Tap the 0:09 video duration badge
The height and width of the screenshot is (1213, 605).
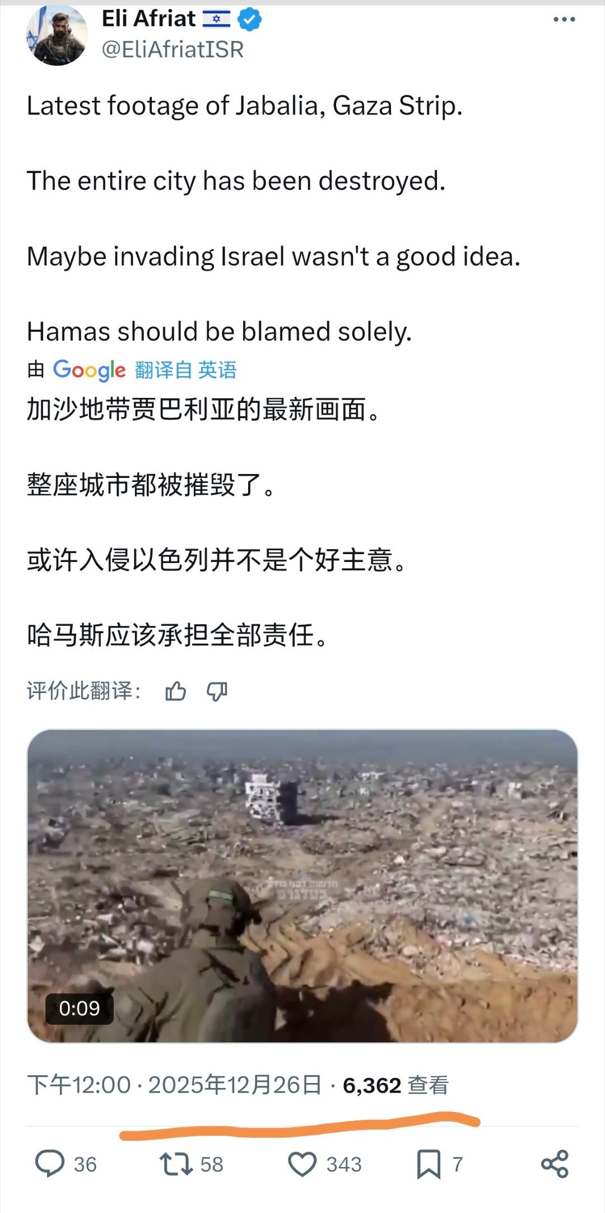tap(80, 1008)
